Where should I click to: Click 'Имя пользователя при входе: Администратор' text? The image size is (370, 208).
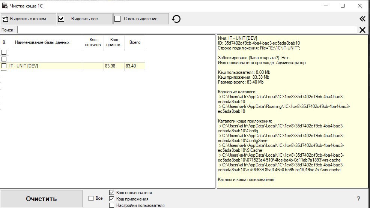tap(262, 63)
